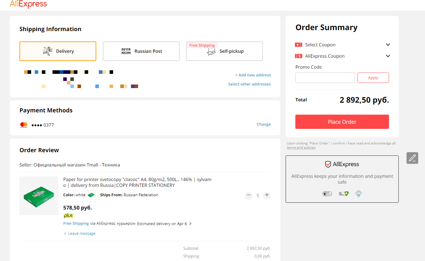Click the Promo Code label
The image size is (425, 261).
click(x=309, y=67)
